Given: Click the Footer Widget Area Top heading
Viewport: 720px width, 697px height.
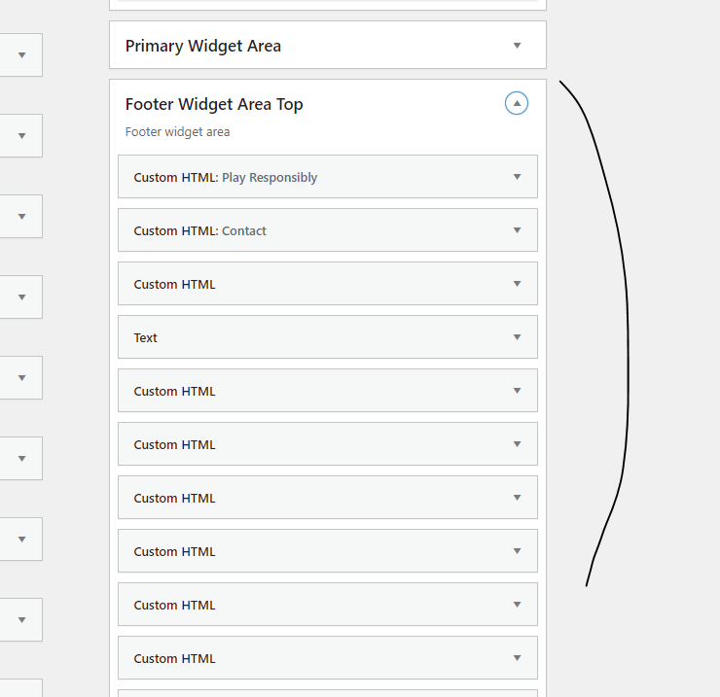Looking at the screenshot, I should point(214,104).
